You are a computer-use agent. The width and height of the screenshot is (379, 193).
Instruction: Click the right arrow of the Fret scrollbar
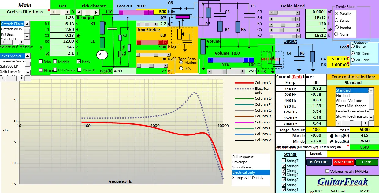68,12
